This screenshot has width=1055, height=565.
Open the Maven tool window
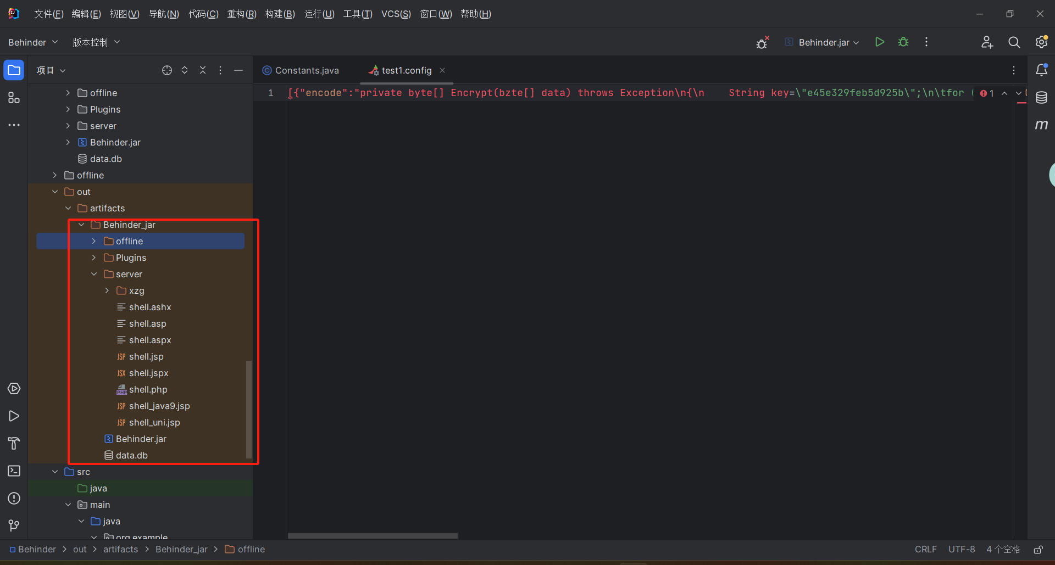click(1041, 125)
